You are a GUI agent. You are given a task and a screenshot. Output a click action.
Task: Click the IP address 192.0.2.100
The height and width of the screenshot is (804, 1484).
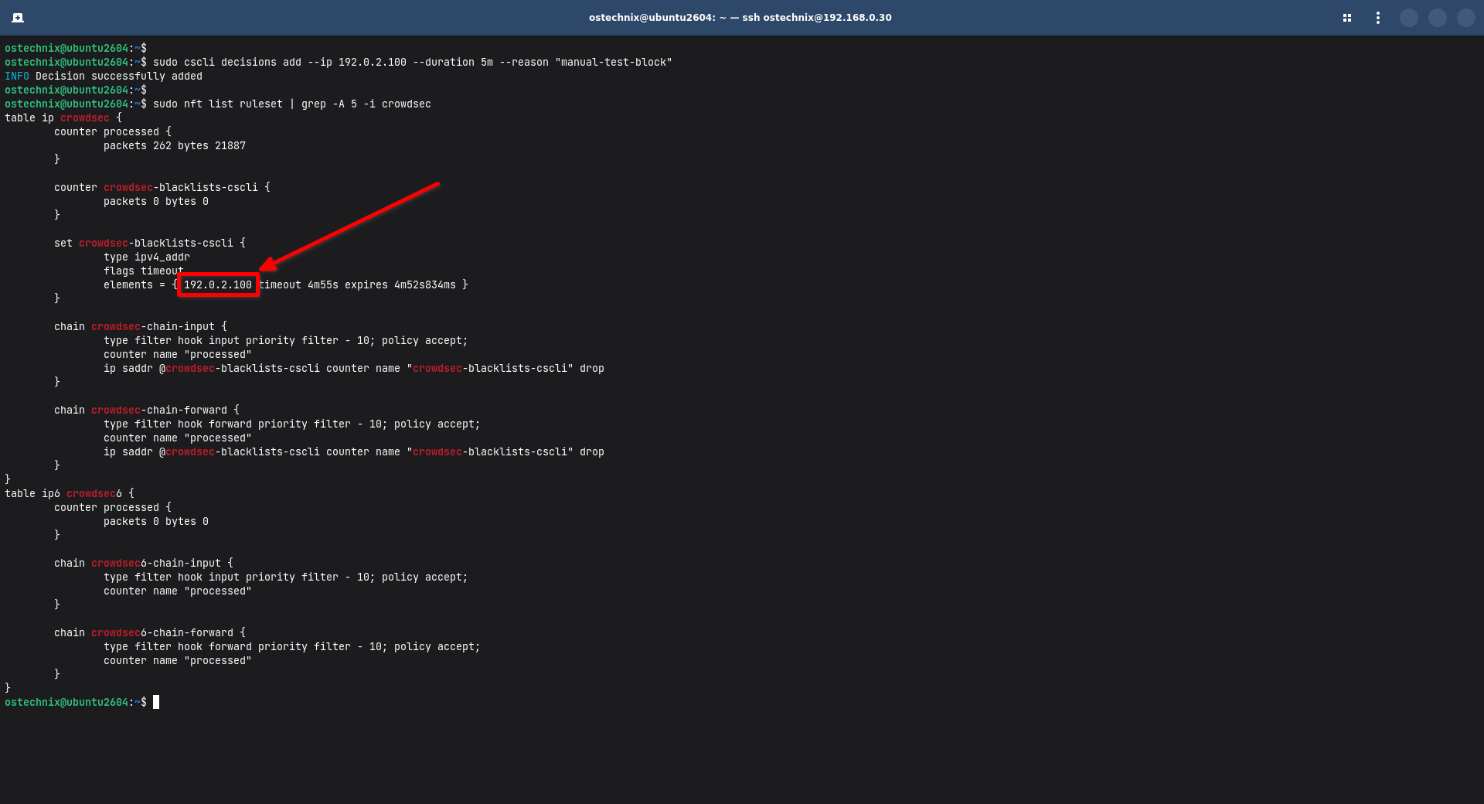pyautogui.click(x=218, y=285)
